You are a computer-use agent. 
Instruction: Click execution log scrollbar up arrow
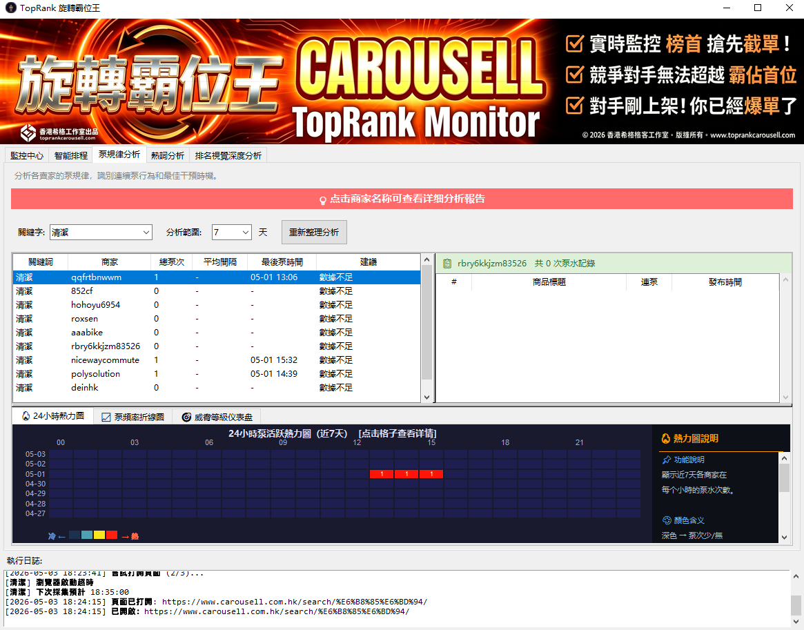point(796,576)
